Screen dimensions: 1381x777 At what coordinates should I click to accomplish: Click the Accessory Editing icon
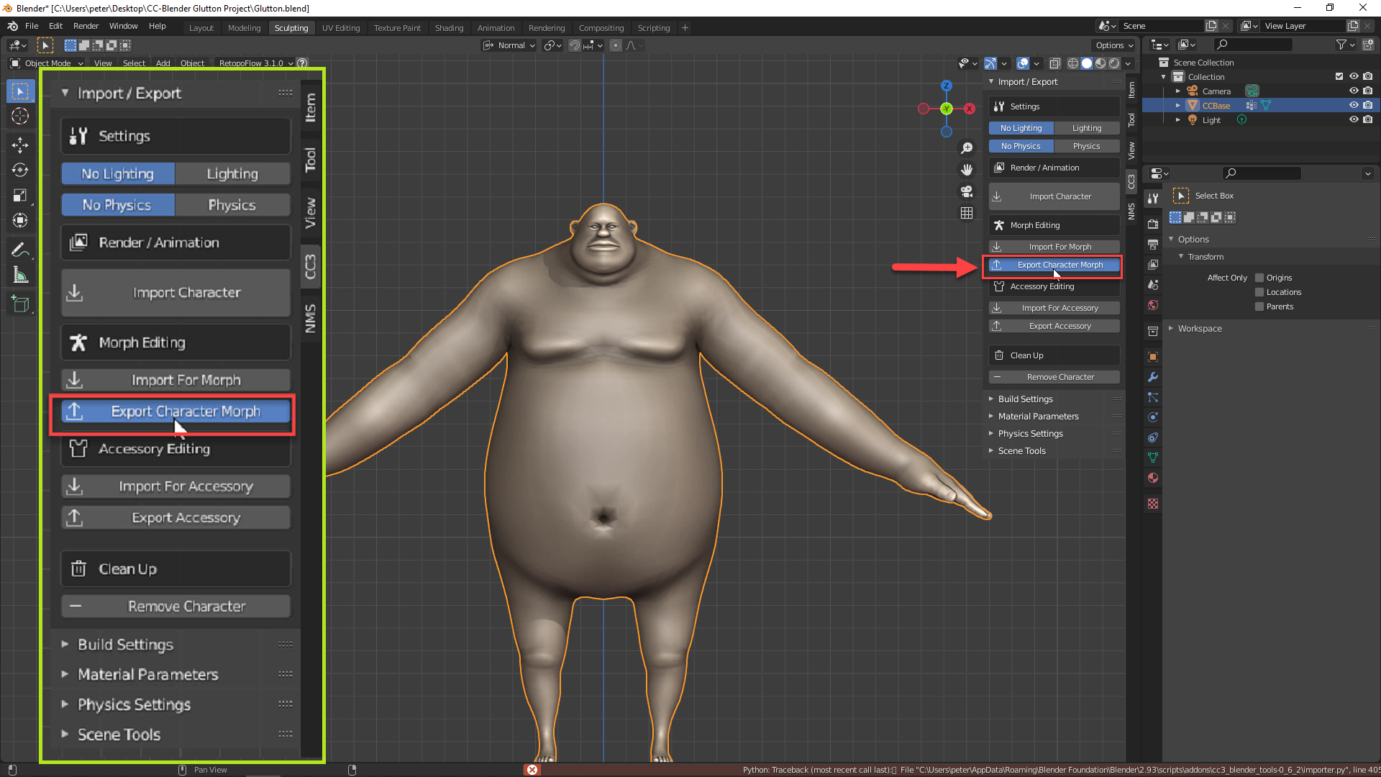click(x=78, y=449)
